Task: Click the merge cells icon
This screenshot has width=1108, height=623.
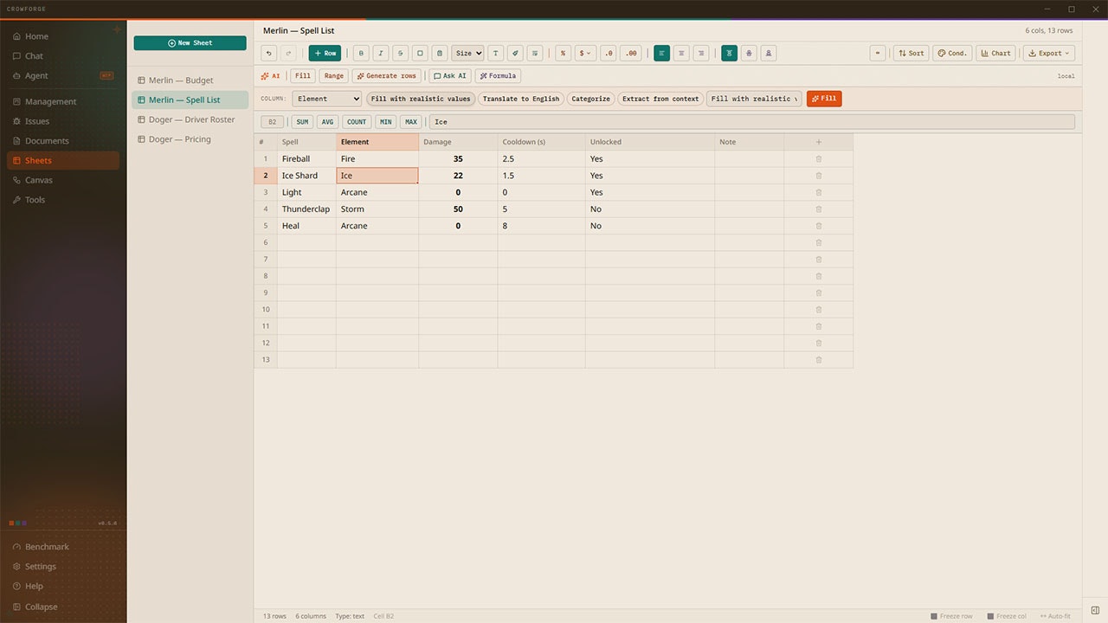Action: [879, 53]
